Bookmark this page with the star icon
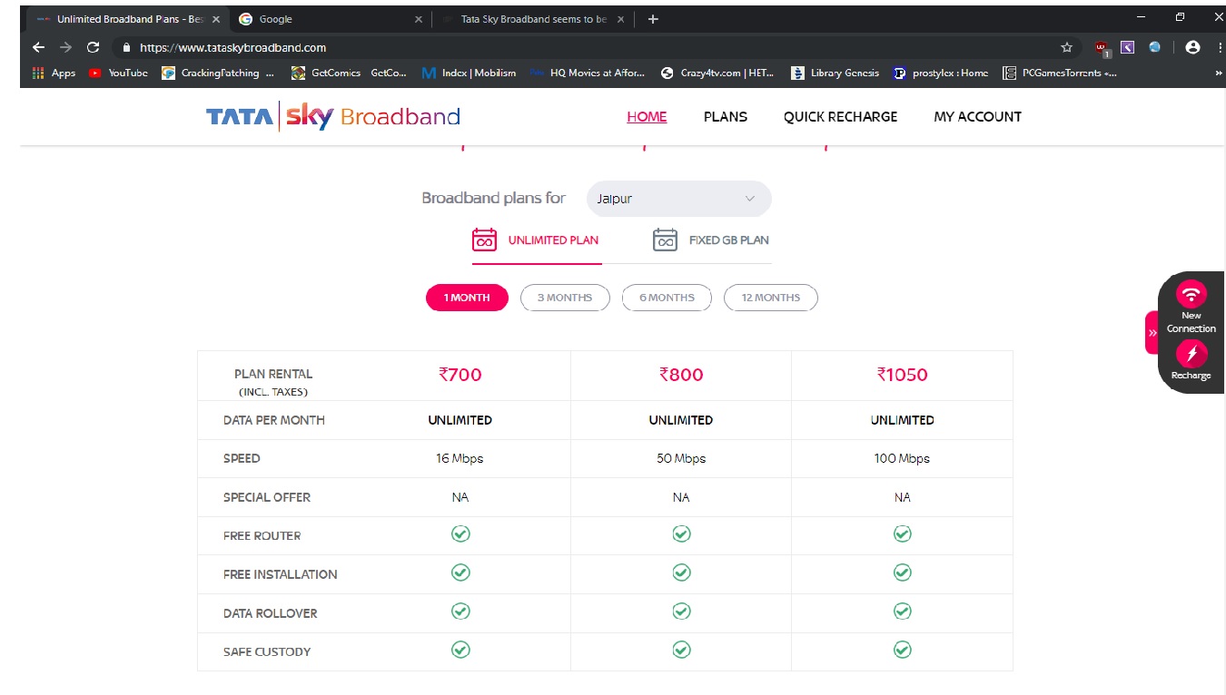 pos(1066,47)
